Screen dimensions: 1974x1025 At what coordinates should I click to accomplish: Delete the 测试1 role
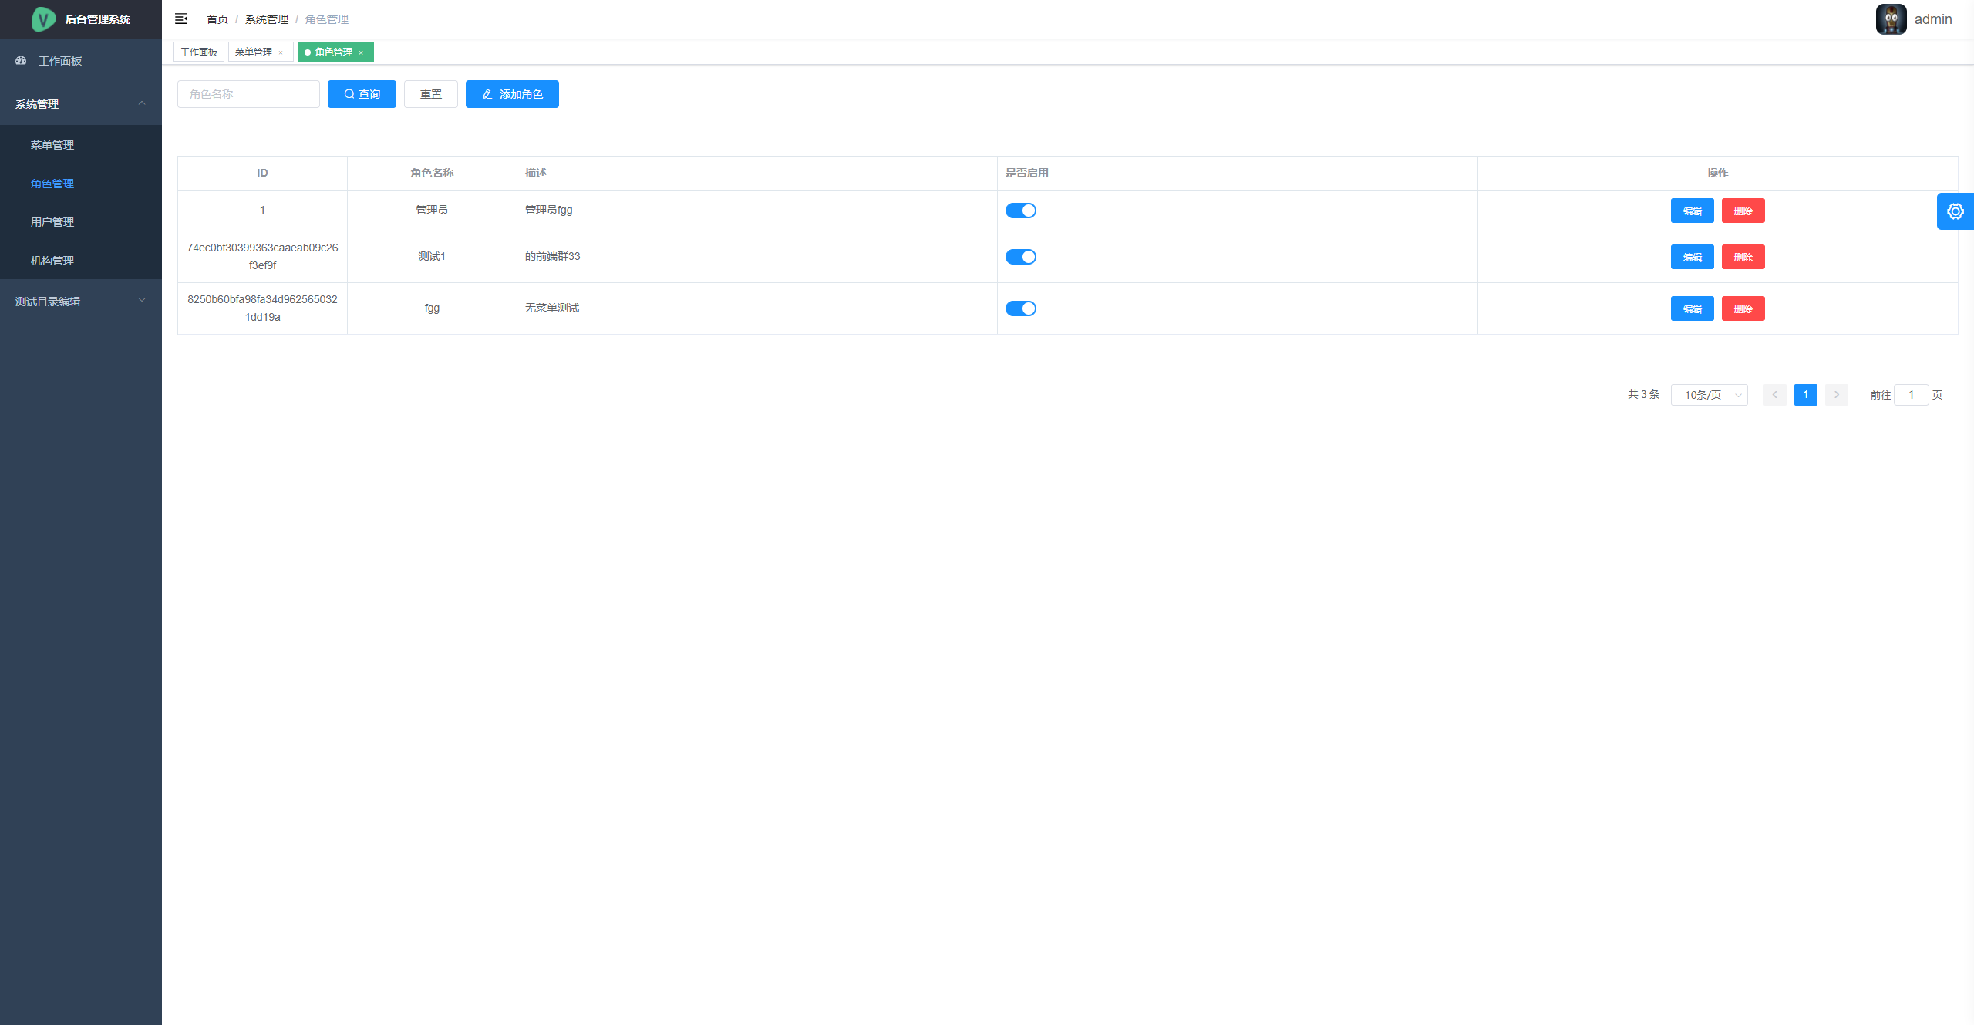[1743, 257]
